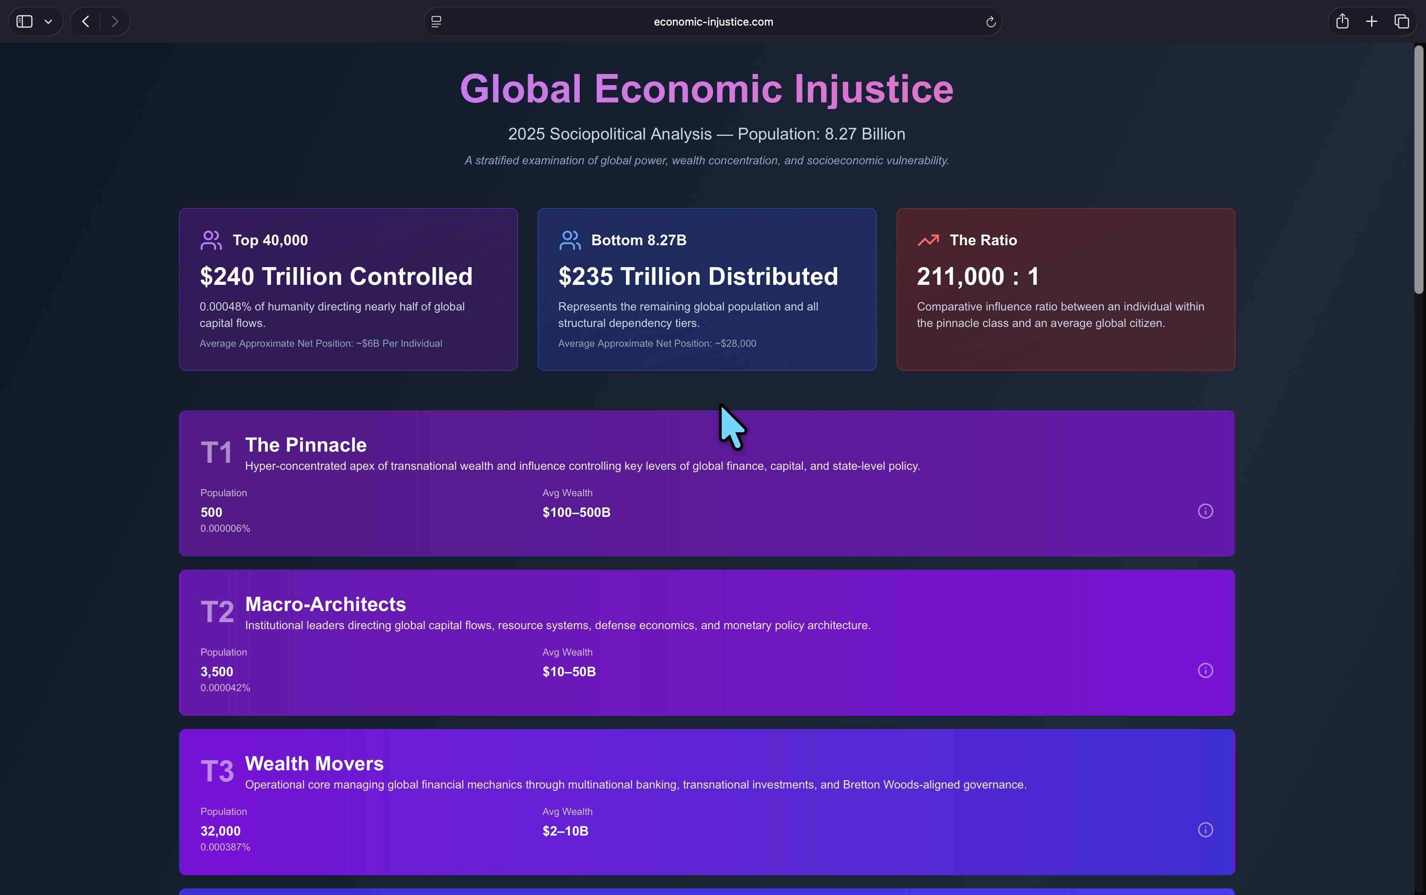Click the Global Economic Injustice heading
The width and height of the screenshot is (1426, 895).
[x=707, y=89]
